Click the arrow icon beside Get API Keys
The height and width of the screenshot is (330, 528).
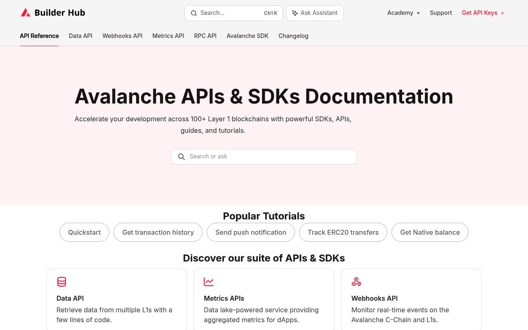tap(502, 13)
